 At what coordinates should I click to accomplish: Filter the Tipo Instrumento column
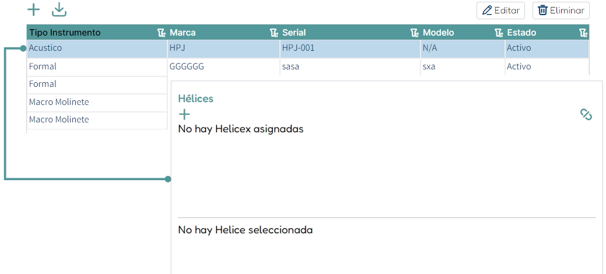coord(162,33)
